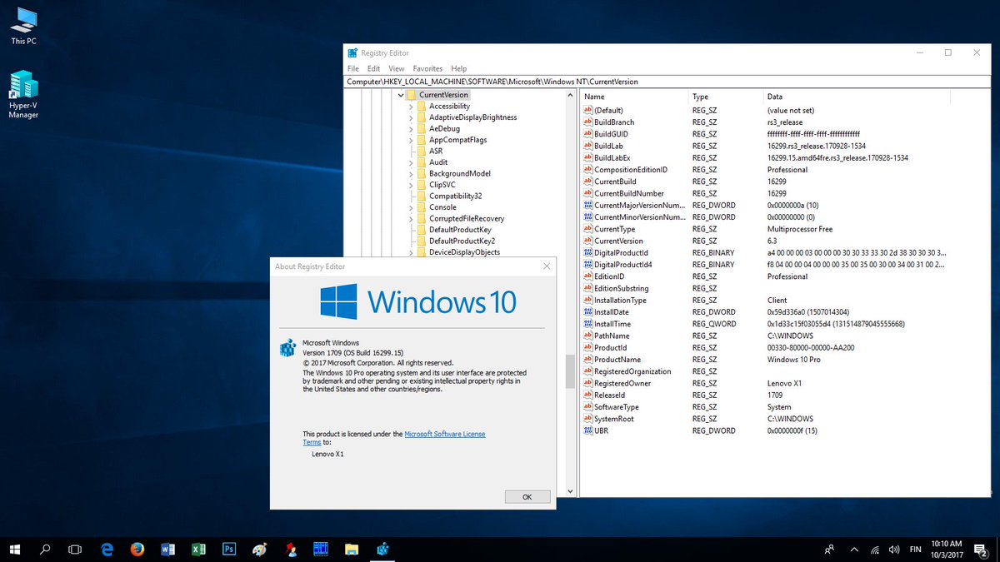Click OK in About Registry Editor
1000x562 pixels.
[527, 497]
